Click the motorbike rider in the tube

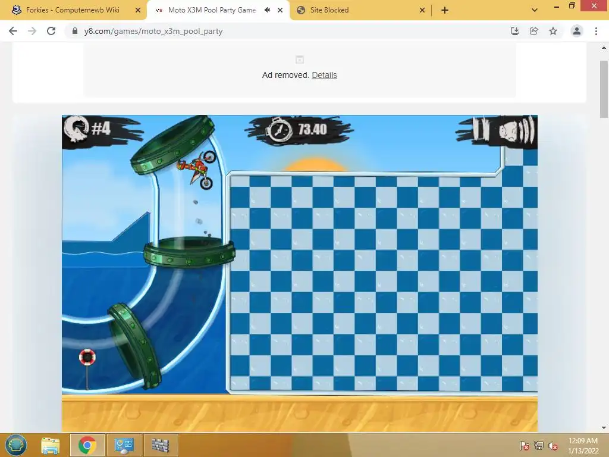[x=197, y=170]
